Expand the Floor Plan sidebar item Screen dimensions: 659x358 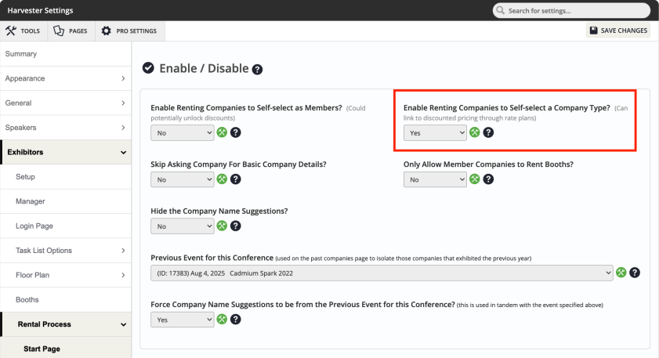point(66,275)
